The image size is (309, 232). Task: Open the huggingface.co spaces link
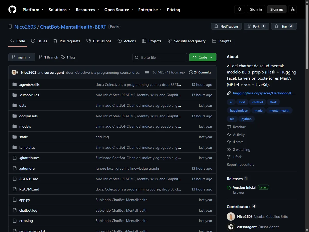[264, 93]
